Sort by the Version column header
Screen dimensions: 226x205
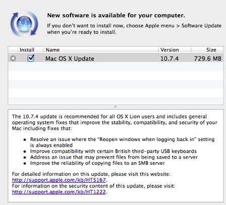tap(175, 50)
